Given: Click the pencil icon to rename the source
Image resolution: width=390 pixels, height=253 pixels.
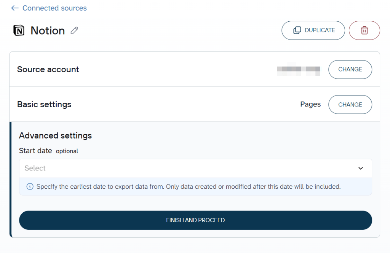Looking at the screenshot, I should click(74, 30).
